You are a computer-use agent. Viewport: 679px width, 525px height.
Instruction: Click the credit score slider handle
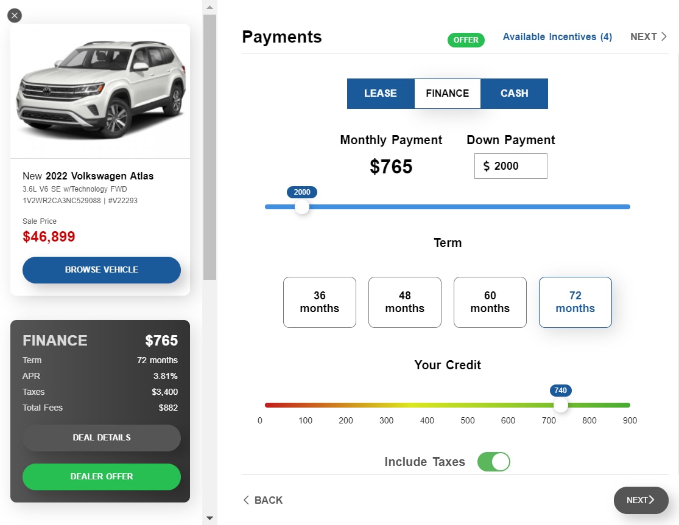click(561, 405)
